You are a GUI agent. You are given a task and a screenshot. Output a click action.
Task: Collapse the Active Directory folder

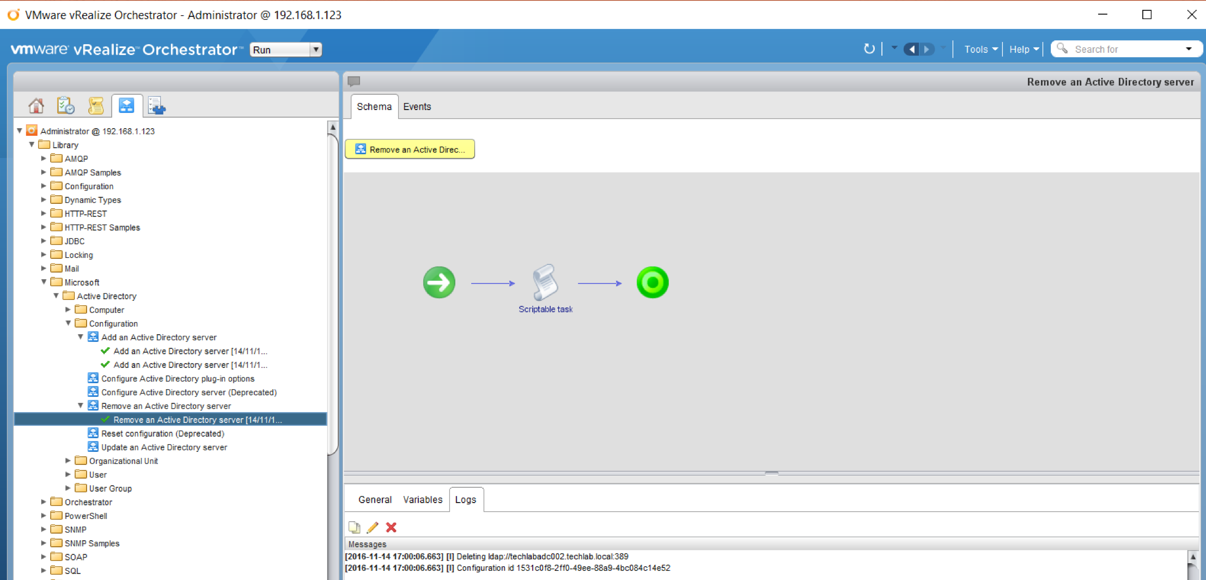tap(56, 295)
